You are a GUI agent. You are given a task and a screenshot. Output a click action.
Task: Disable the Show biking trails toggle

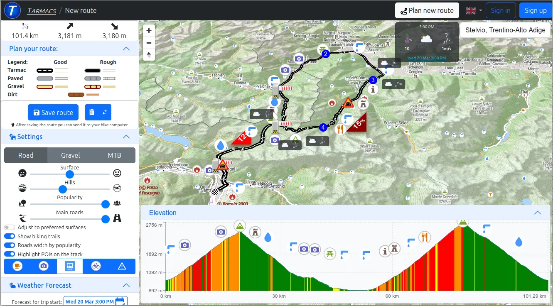[x=9, y=236]
